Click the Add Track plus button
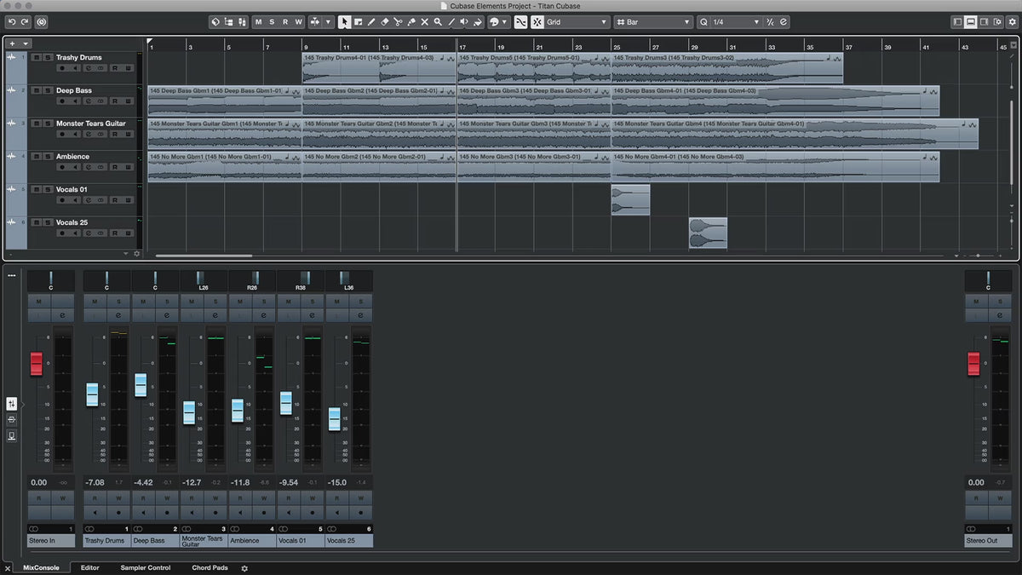Viewport: 1022px width, 575px height. click(12, 43)
